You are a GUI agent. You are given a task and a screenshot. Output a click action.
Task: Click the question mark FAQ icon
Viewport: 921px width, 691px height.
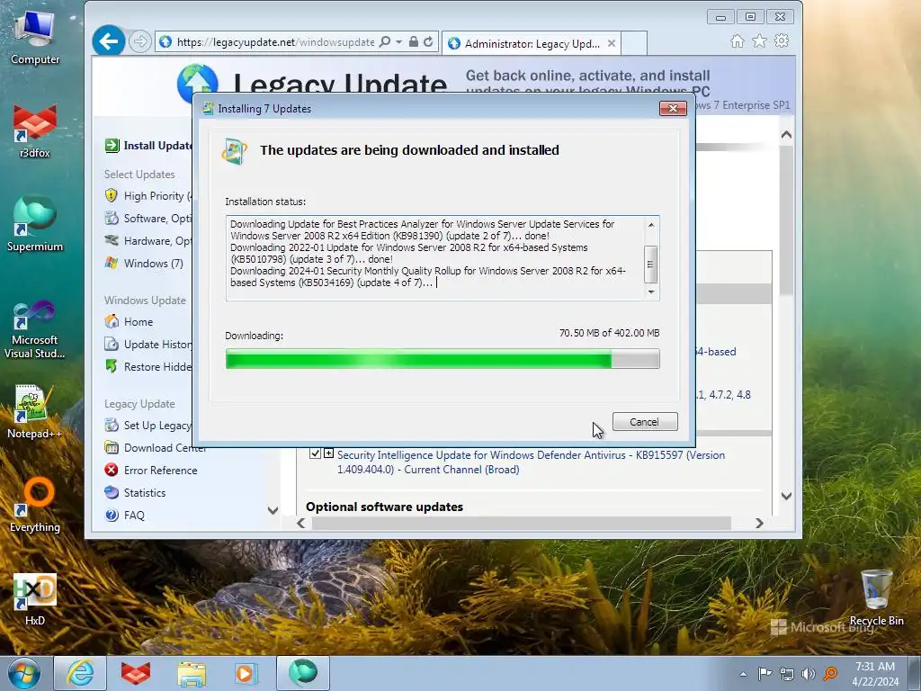(111, 515)
